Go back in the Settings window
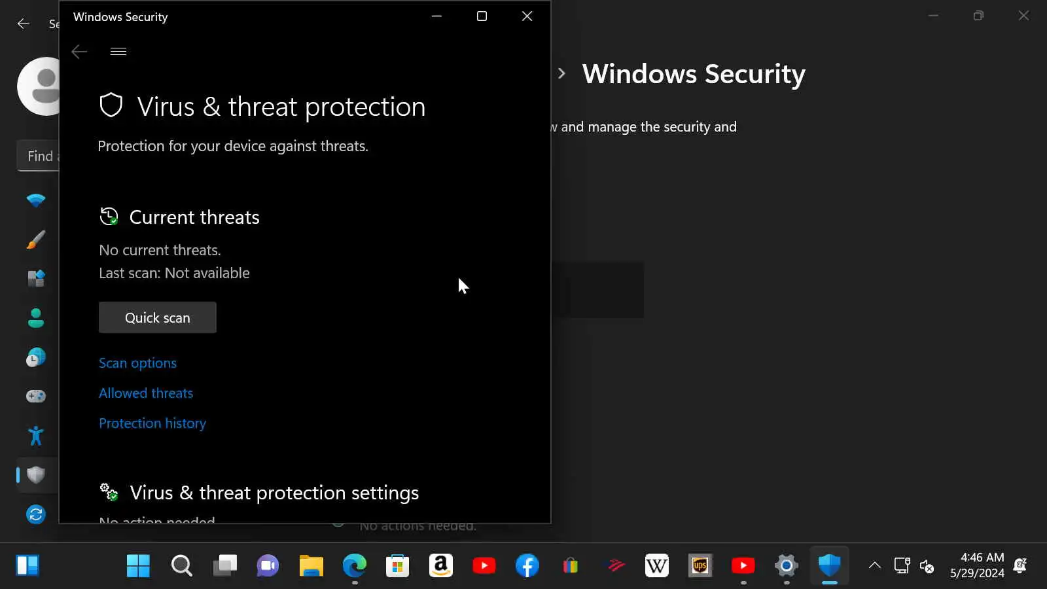This screenshot has height=589, width=1047. tap(24, 24)
